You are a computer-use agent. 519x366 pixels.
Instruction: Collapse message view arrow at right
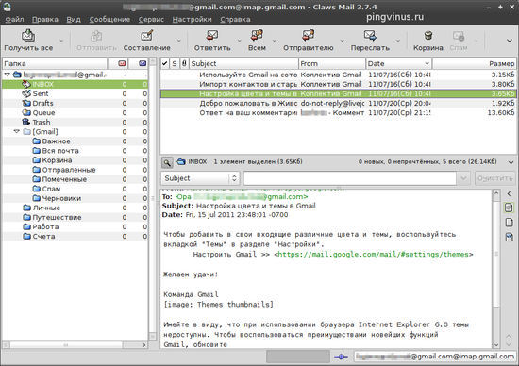(x=509, y=193)
